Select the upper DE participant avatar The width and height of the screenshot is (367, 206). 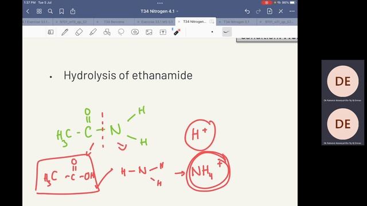[343, 81]
